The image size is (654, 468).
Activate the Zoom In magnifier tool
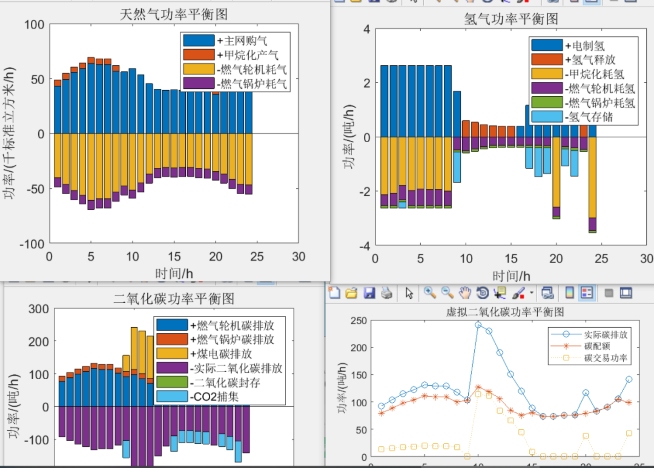430,293
